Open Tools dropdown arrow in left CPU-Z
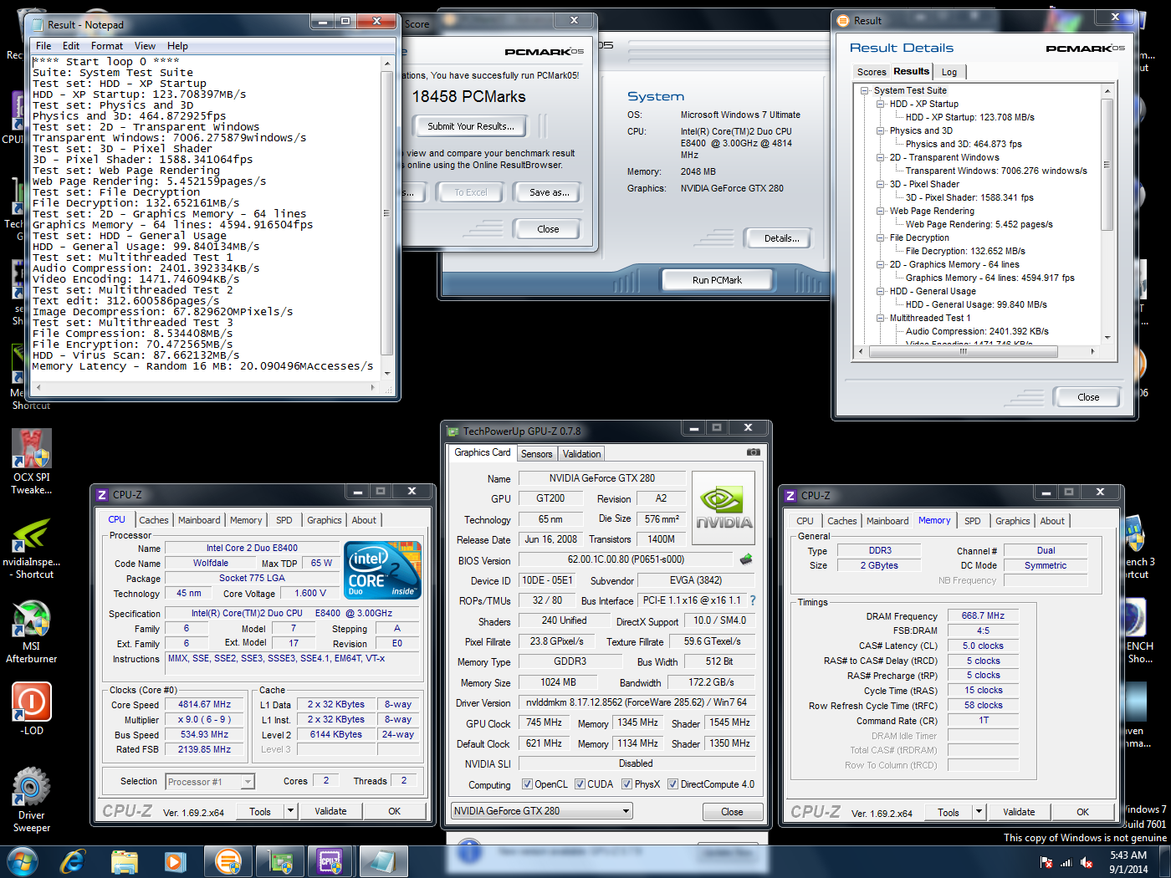This screenshot has width=1171, height=878. click(290, 811)
